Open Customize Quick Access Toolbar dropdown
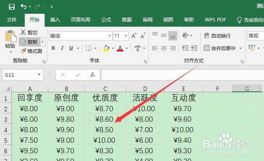 coord(52,7)
